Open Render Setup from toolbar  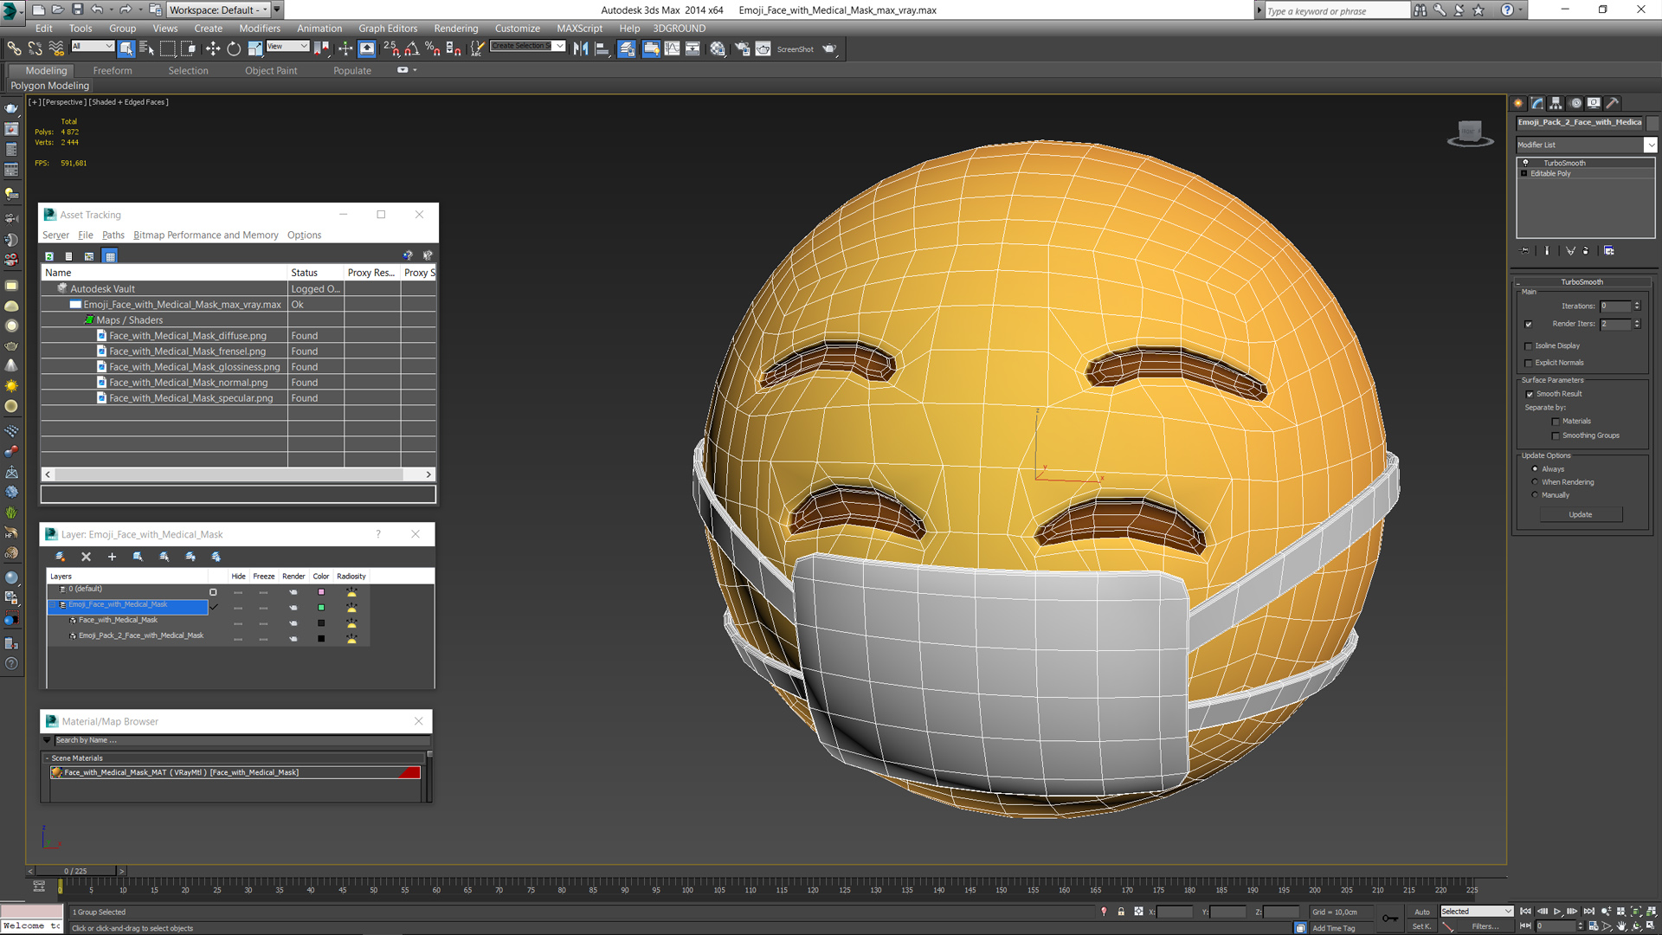[742, 49]
